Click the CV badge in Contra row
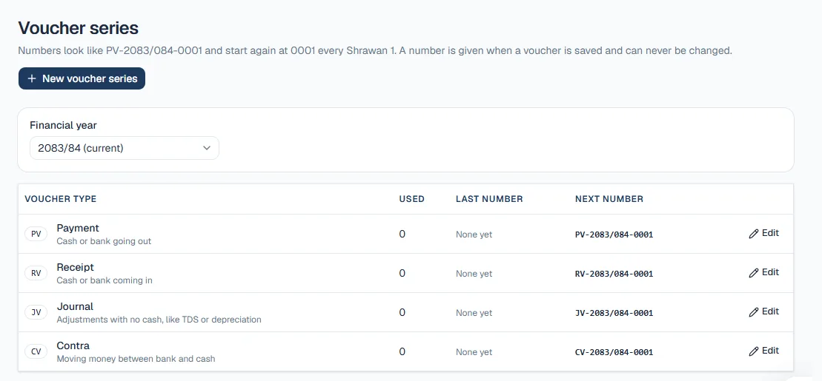 (x=36, y=351)
